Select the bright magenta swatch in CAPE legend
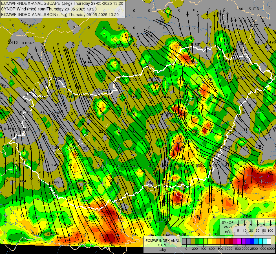This screenshot has height=254, width=276. (239, 241)
